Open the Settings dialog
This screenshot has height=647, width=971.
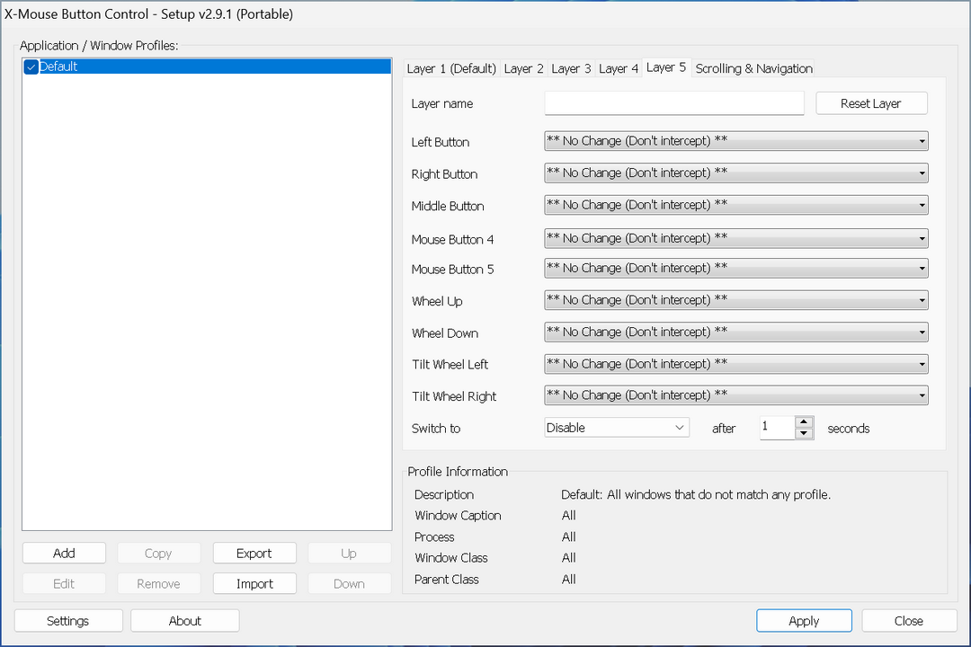[67, 620]
